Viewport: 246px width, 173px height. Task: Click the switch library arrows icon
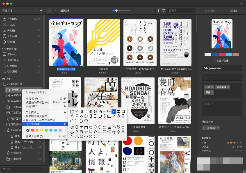tap(36, 10)
